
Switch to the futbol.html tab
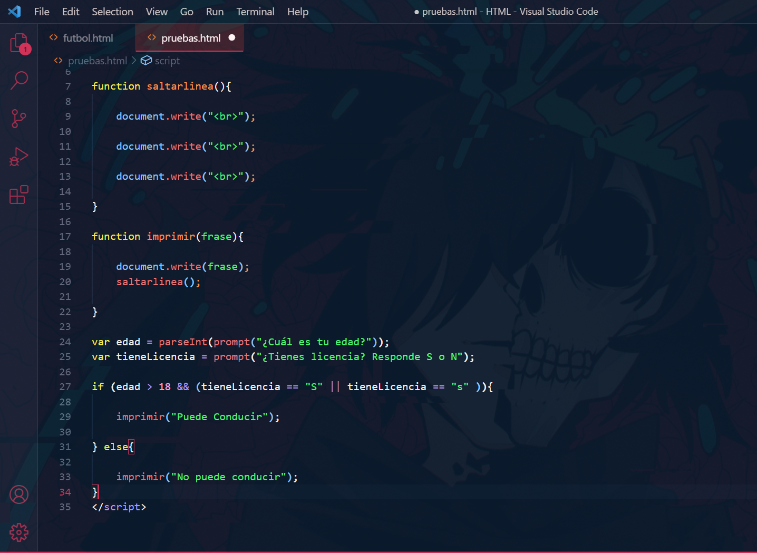click(87, 37)
